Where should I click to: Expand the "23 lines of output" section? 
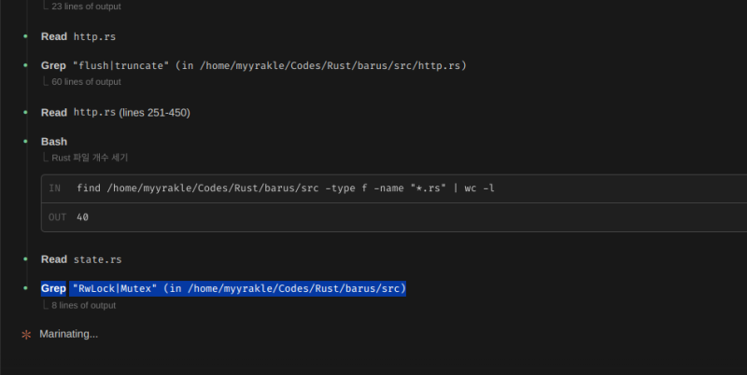tap(86, 7)
